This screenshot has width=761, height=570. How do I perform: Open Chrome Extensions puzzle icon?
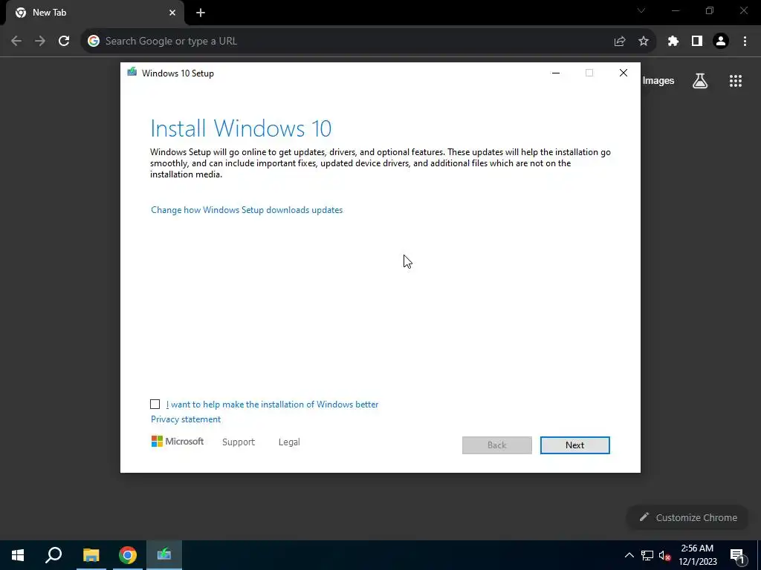[x=673, y=42]
